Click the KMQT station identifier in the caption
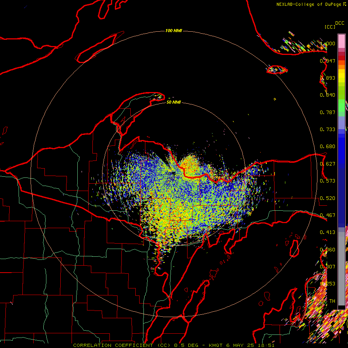The image size is (348, 348). pos(215,345)
